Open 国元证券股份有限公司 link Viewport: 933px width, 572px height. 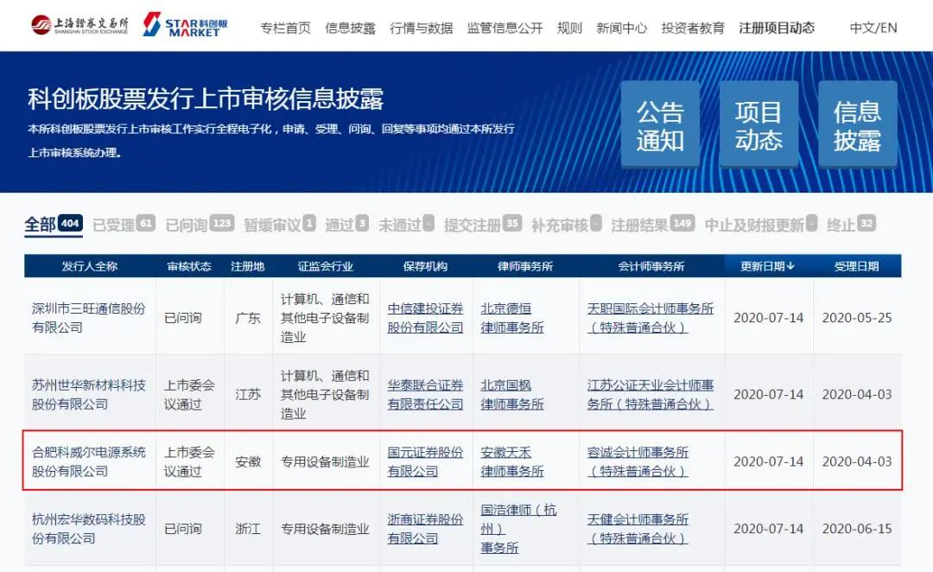[x=425, y=462]
